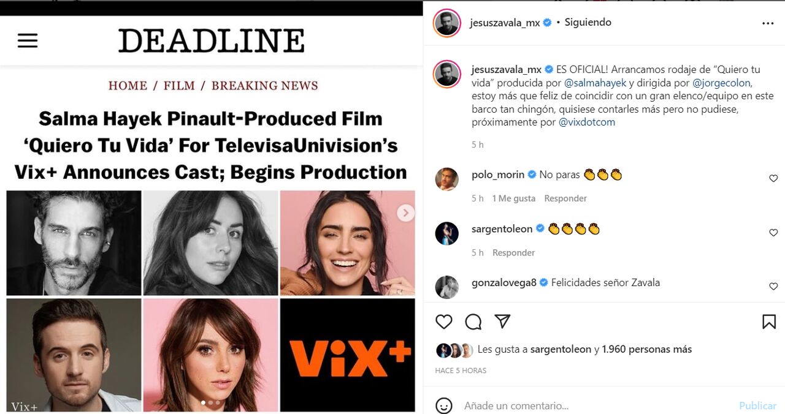
Task: Share the post via paper plane icon
Action: pos(502,322)
